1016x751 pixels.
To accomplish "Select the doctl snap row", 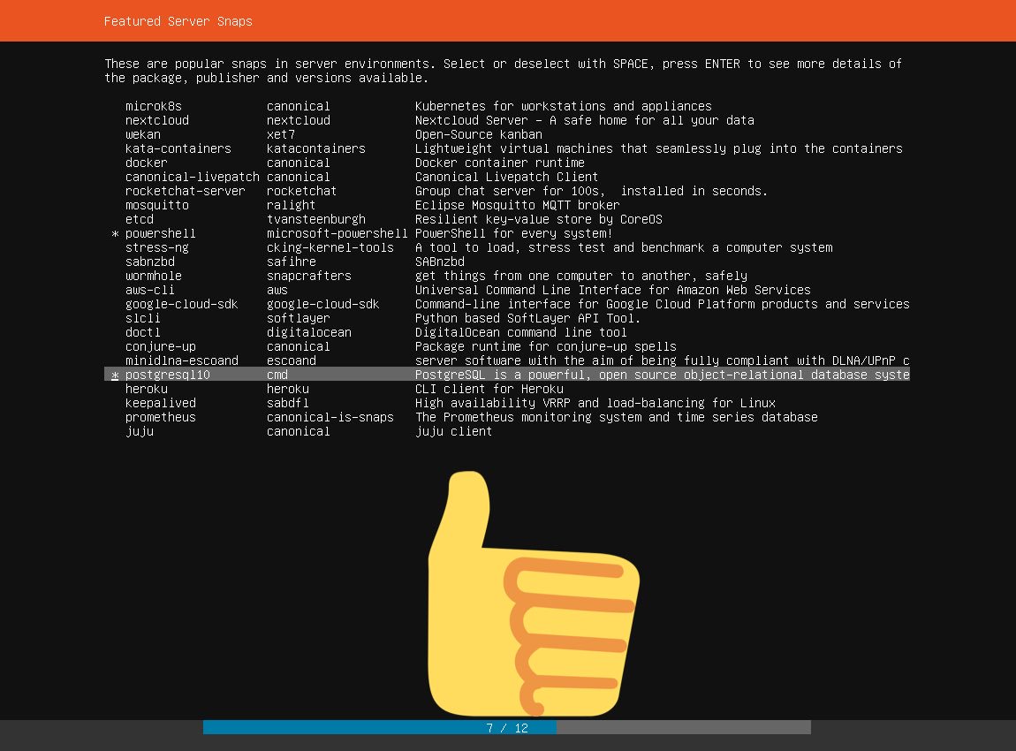I will tap(507, 332).
